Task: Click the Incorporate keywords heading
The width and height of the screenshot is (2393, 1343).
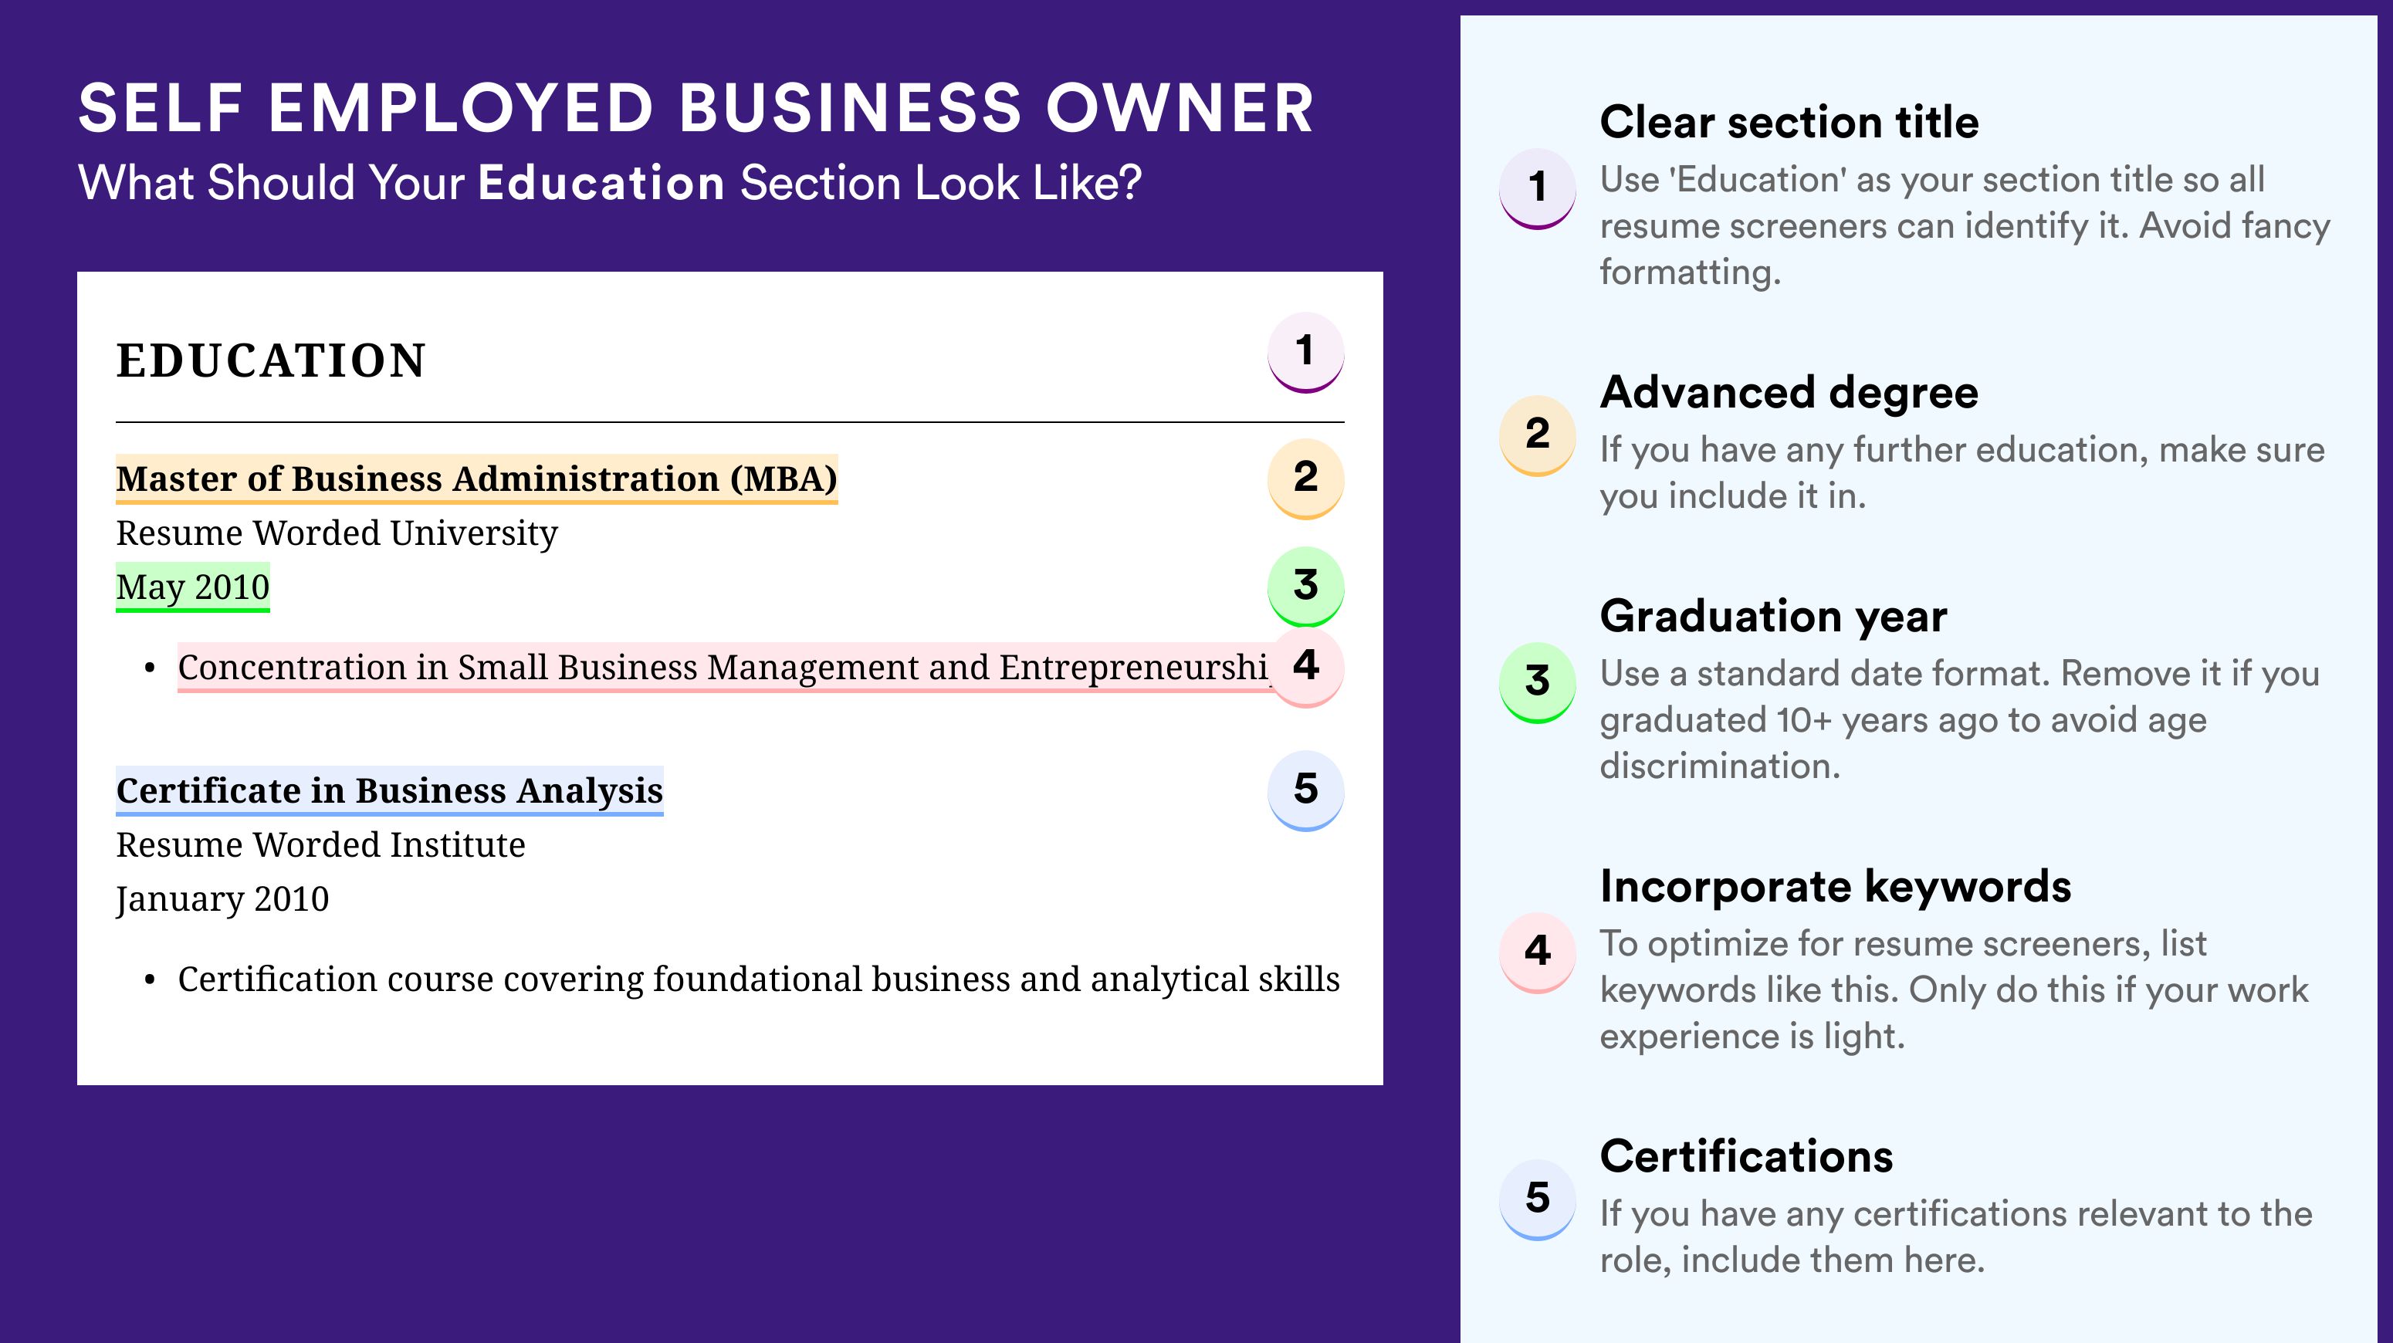Action: click(1835, 886)
